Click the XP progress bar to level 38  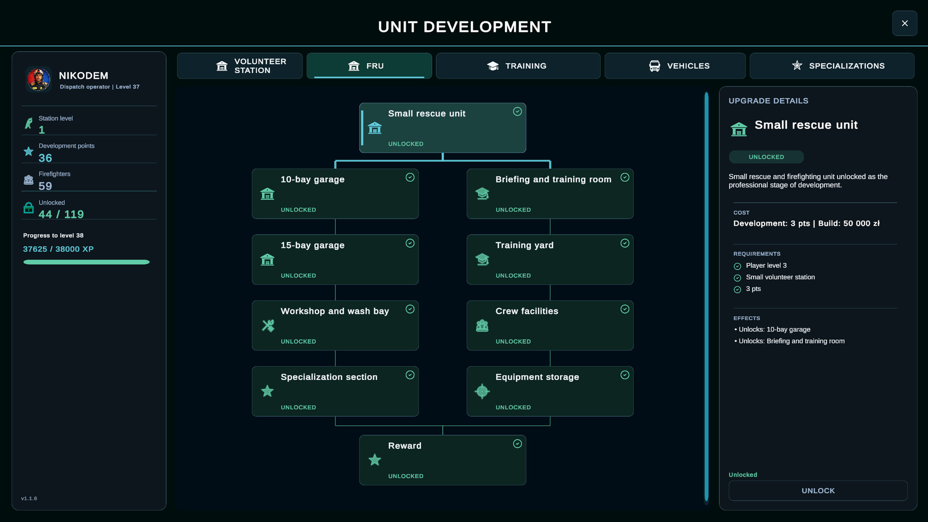click(87, 262)
